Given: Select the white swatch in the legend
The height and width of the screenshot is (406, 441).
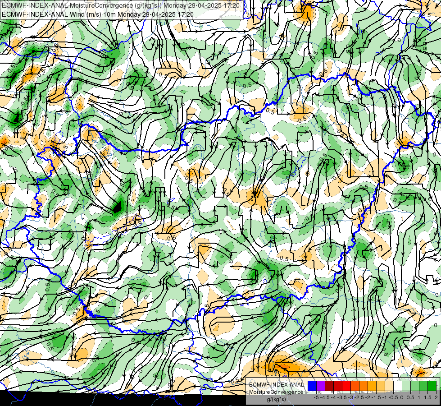Looking at the screenshot, I should [x=398, y=386].
